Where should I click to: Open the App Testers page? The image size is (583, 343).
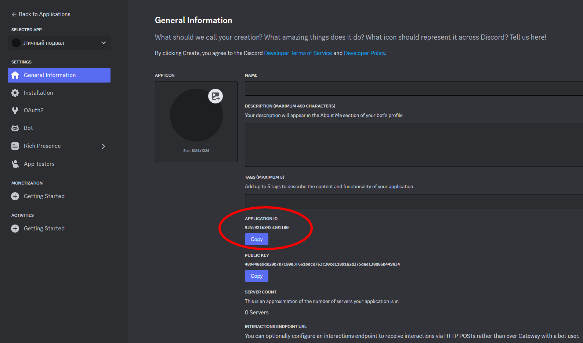point(39,164)
